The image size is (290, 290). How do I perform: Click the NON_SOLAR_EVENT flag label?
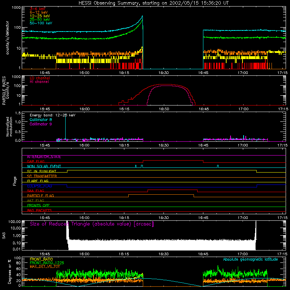coord(44,166)
